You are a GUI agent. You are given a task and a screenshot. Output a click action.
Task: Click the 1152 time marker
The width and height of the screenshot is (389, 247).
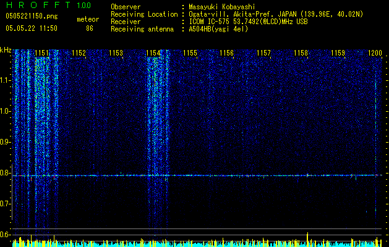(x=79, y=53)
